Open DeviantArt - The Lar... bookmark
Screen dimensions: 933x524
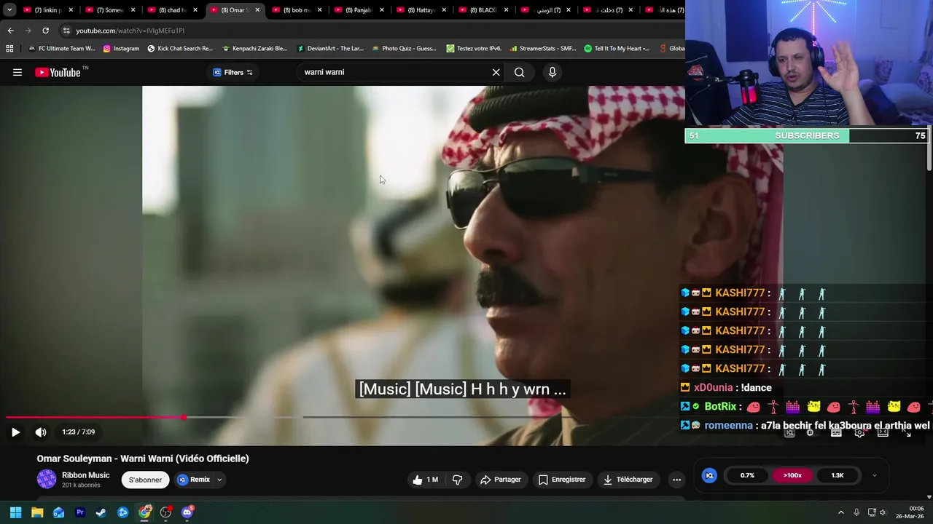pos(329,49)
